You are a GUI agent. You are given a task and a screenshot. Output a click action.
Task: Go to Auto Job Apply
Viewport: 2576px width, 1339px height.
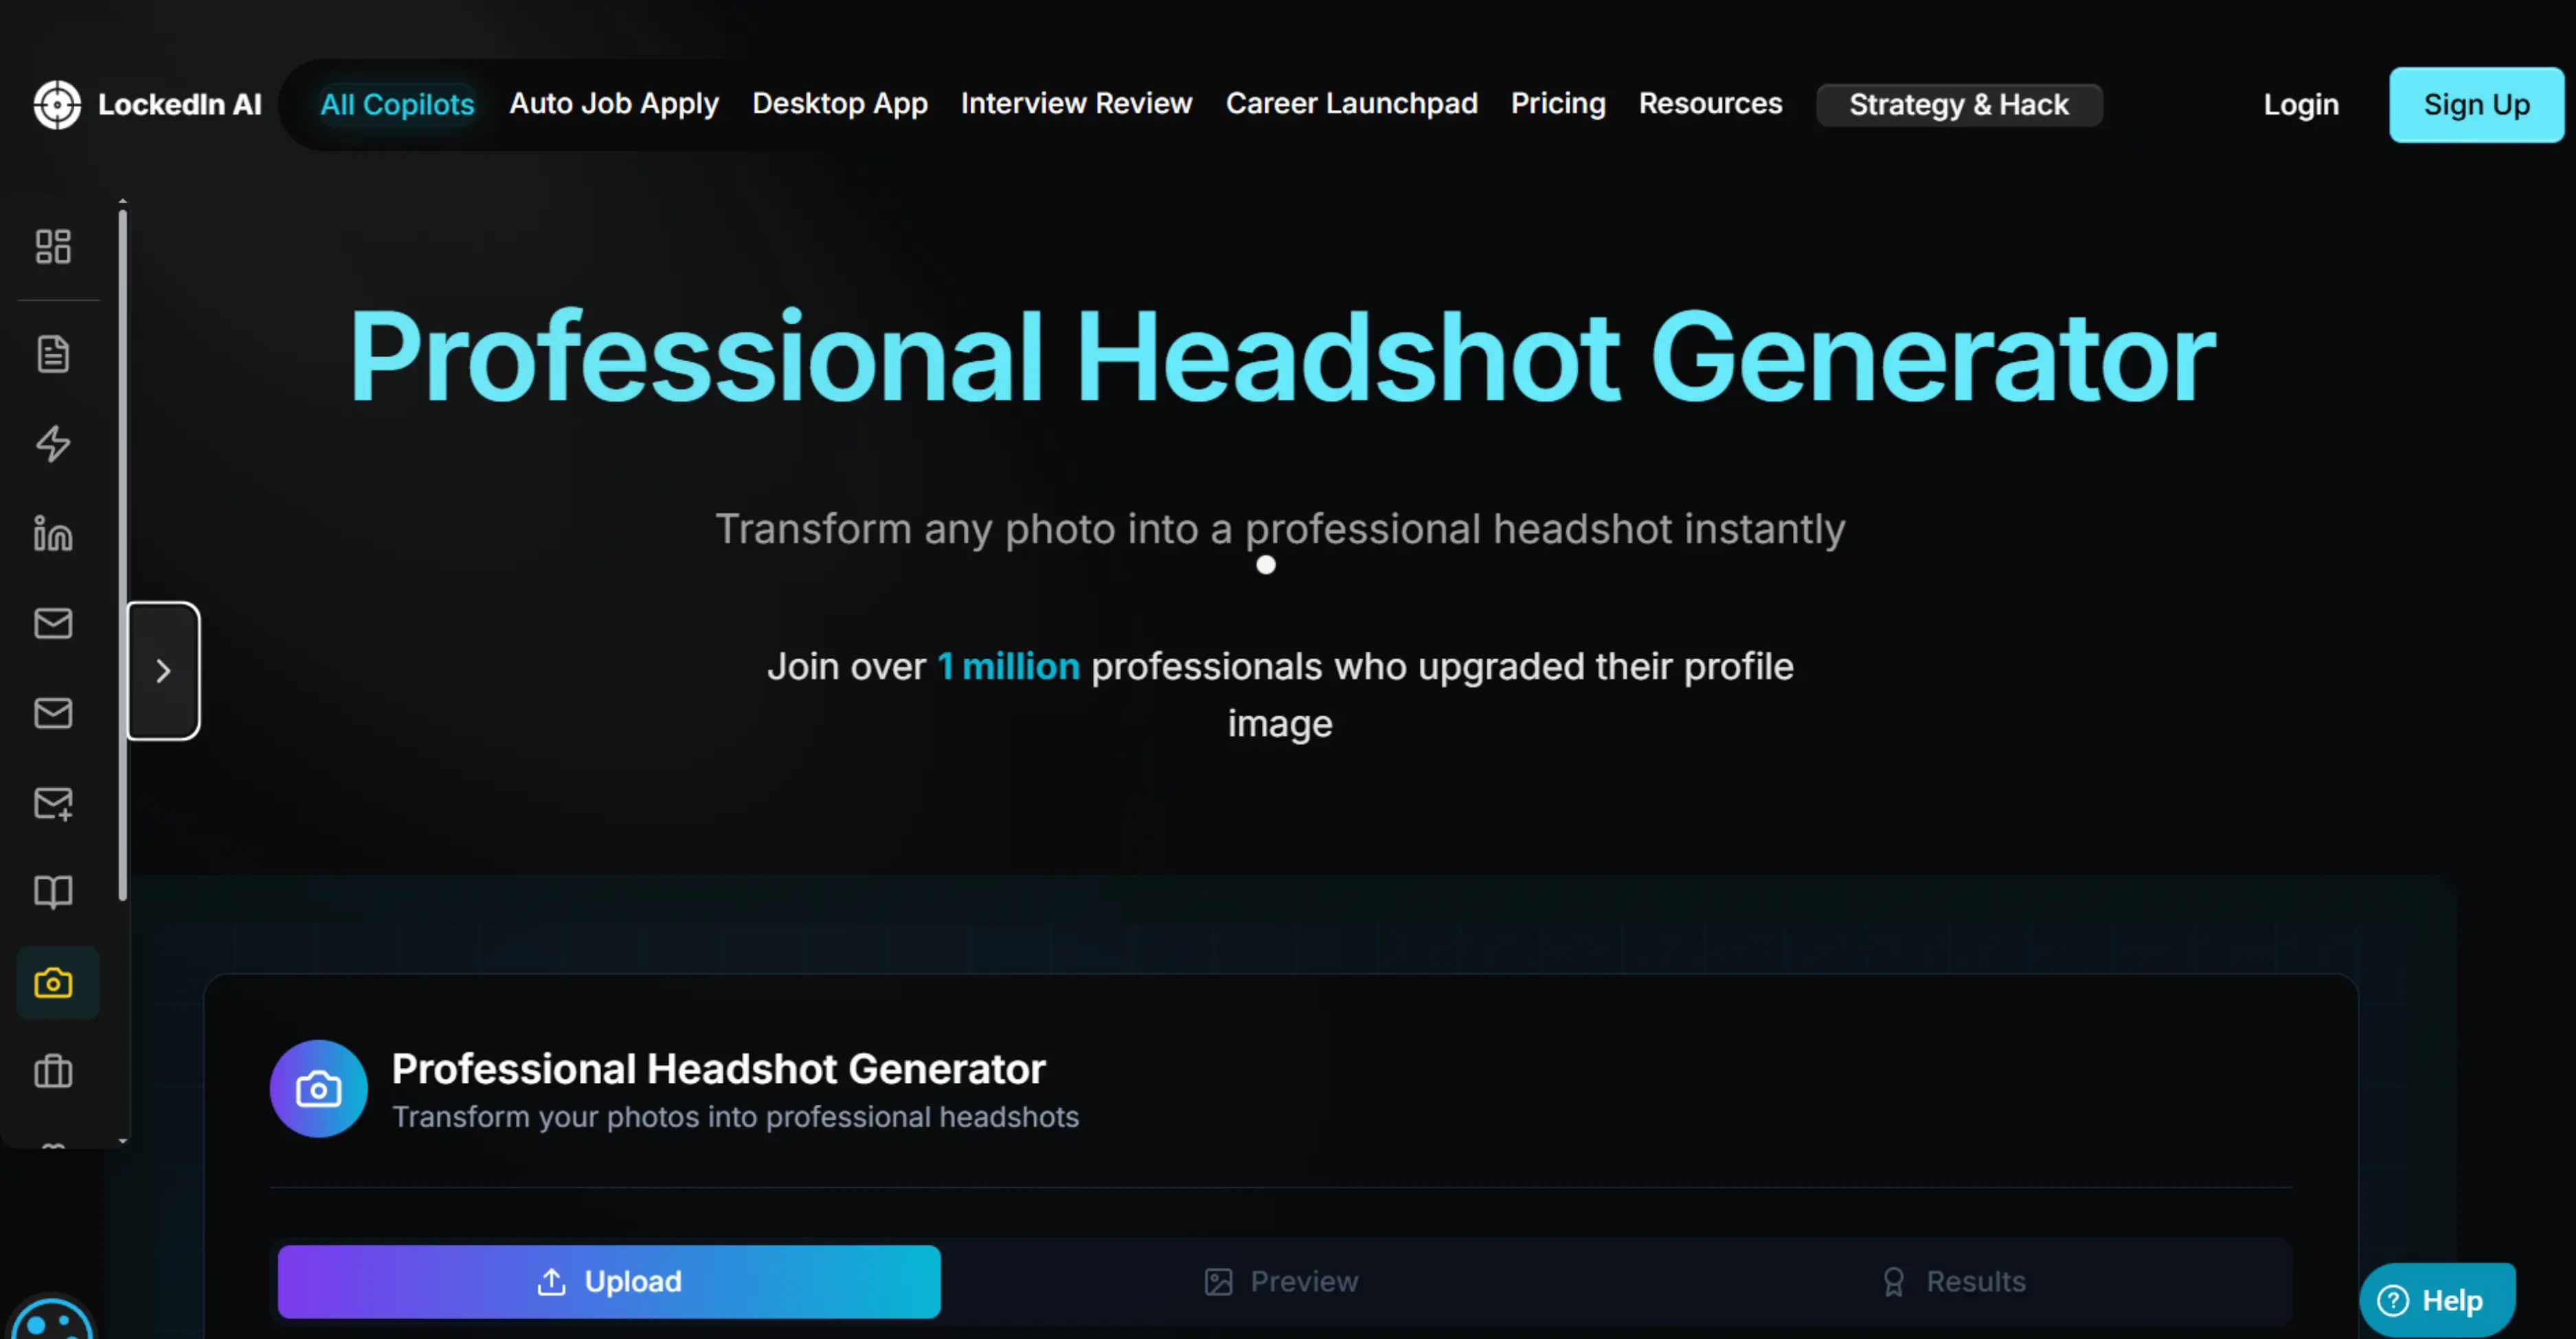click(614, 104)
